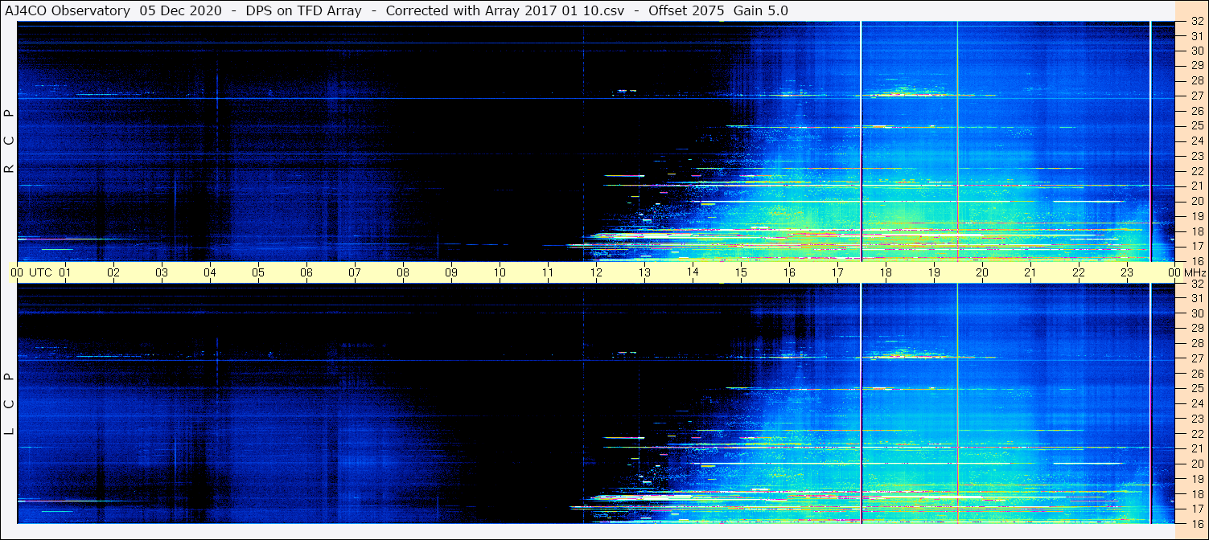Select the RCP panel frequency label '27'
The height and width of the screenshot is (540, 1209).
(x=1196, y=96)
